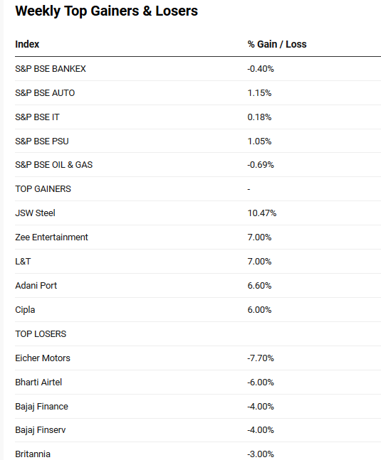Click the S&P BSE BANKEX row label
Image resolution: width=381 pixels, height=460 pixels.
51,69
